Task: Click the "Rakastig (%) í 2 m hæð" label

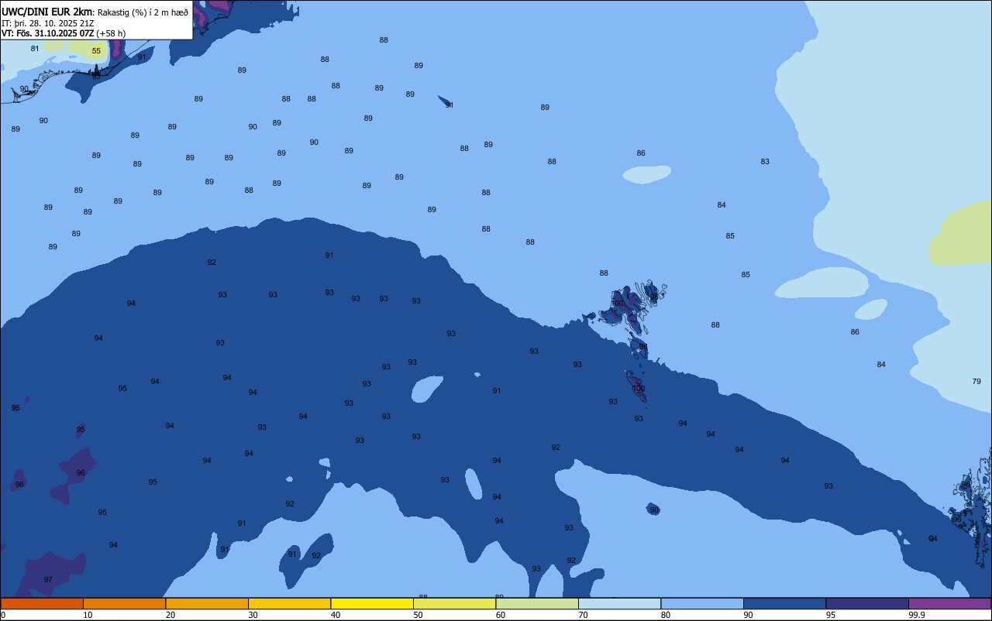Action: (x=143, y=12)
